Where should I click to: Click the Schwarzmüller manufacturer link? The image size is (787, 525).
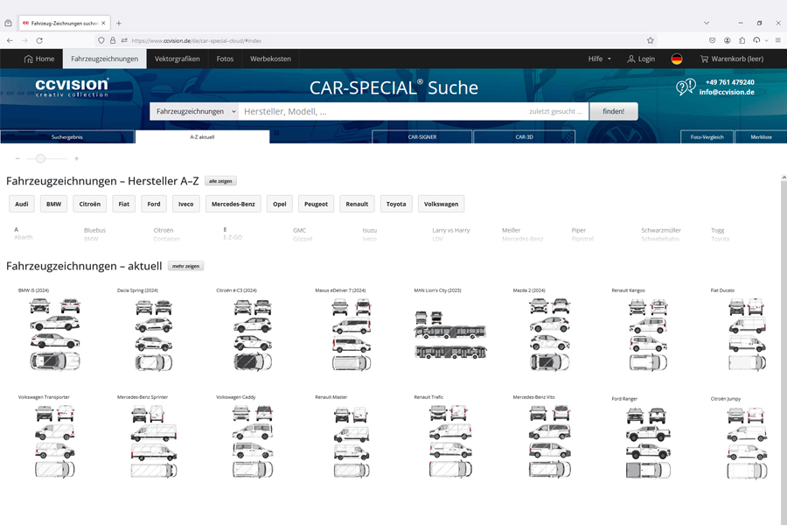click(661, 230)
